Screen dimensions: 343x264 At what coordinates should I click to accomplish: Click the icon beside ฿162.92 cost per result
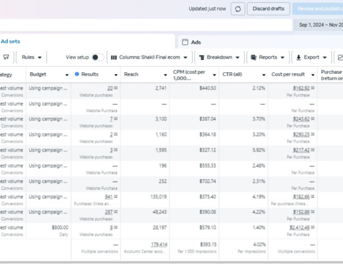click(x=312, y=88)
